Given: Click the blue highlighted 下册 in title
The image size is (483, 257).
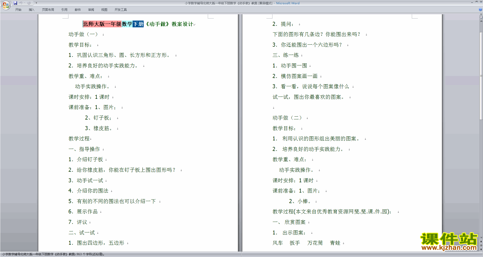Looking at the screenshot, I should [138, 24].
